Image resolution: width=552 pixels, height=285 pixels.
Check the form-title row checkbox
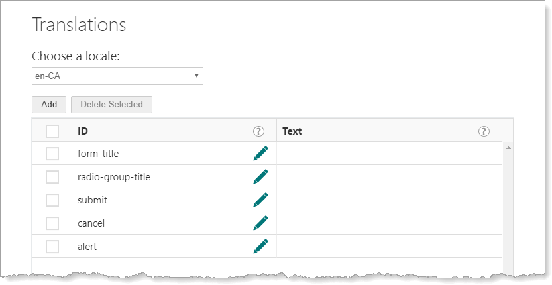[x=52, y=154]
